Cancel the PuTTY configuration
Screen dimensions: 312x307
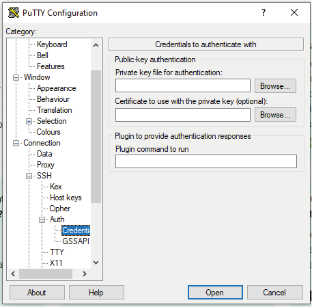pos(274,293)
